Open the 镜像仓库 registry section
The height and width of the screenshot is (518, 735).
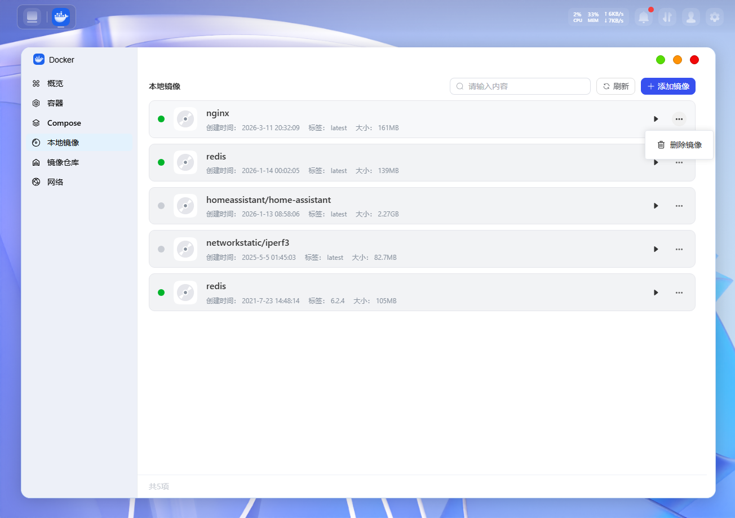tap(80, 162)
